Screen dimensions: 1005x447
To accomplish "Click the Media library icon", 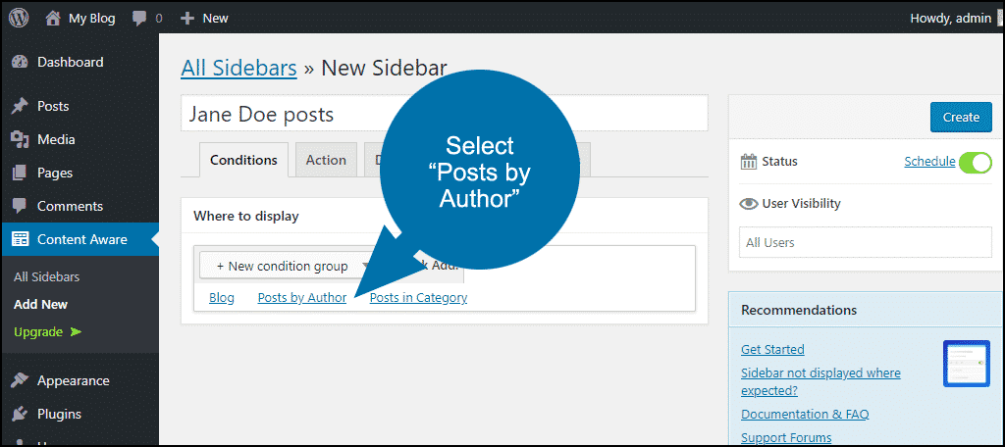I will click(20, 139).
